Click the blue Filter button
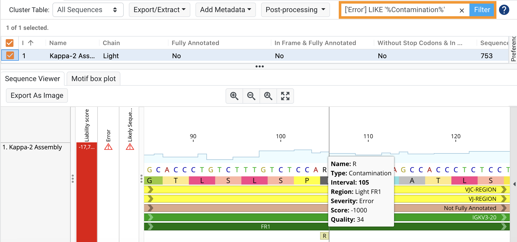Screen dimensions: 517x242 point(482,10)
